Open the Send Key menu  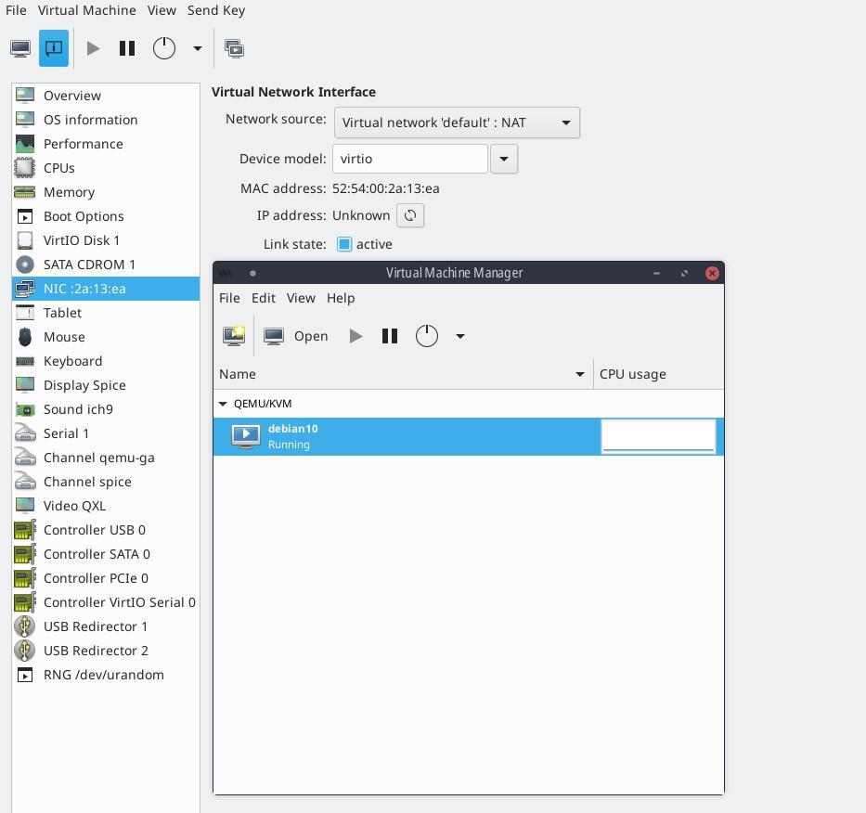tap(216, 10)
